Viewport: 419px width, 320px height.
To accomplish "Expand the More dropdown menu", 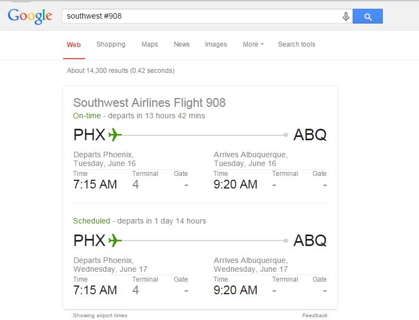I will [x=253, y=44].
